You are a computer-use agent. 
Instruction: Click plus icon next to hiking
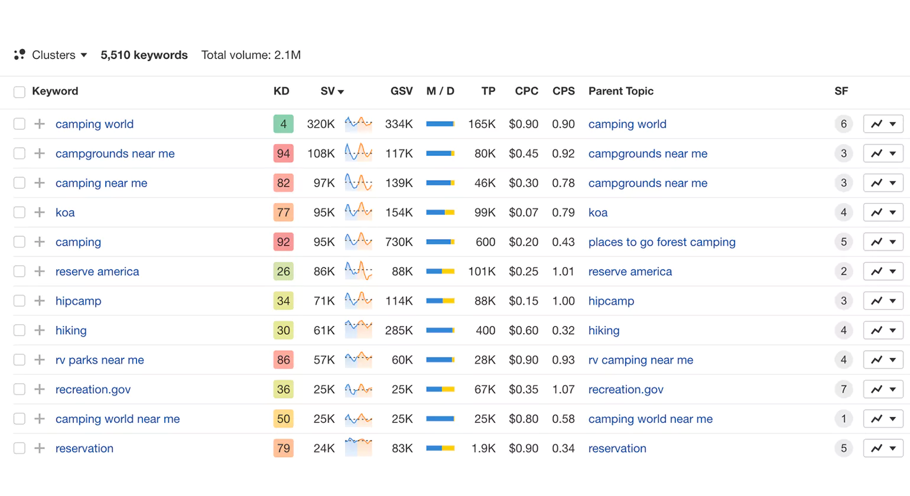40,331
